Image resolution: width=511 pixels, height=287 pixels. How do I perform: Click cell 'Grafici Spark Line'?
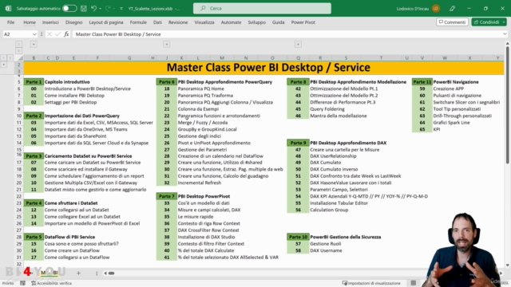coord(451,123)
